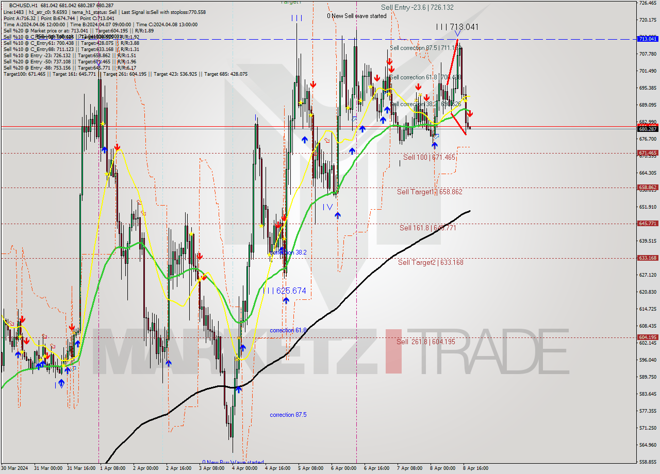The image size is (660, 474).
Task: Click the 664.305 price scale value
Action: pyautogui.click(x=648, y=173)
